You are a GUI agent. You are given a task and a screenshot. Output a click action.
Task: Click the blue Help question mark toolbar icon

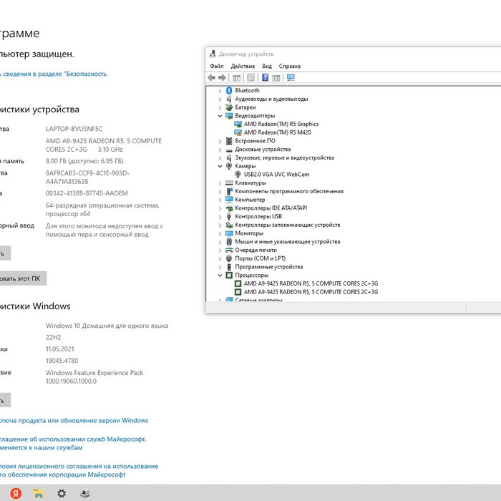265,77
